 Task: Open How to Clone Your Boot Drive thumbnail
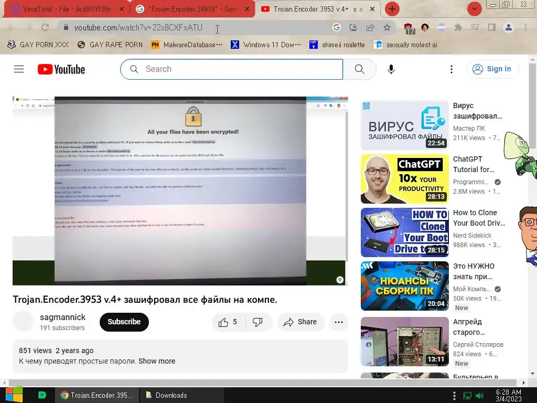coord(404,232)
